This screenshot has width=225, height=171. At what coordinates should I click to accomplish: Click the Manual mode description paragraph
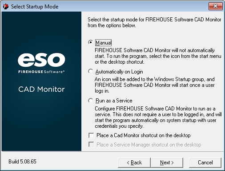point(158,56)
